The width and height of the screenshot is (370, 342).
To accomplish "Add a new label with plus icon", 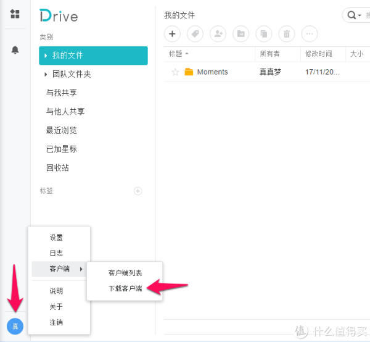I will coord(138,191).
